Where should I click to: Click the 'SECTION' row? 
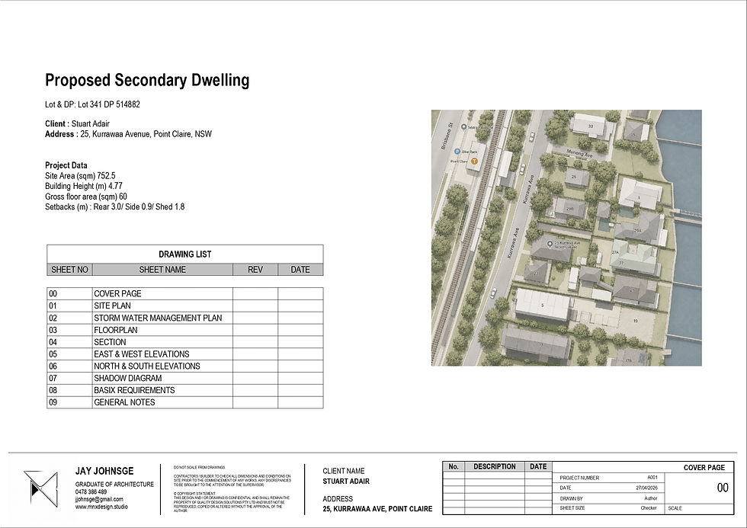pos(184,342)
